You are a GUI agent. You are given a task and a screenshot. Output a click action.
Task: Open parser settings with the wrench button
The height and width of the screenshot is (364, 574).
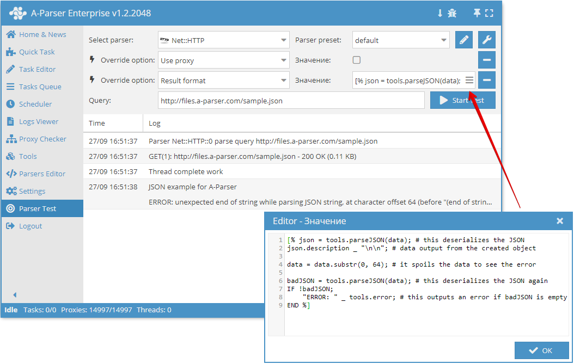487,40
